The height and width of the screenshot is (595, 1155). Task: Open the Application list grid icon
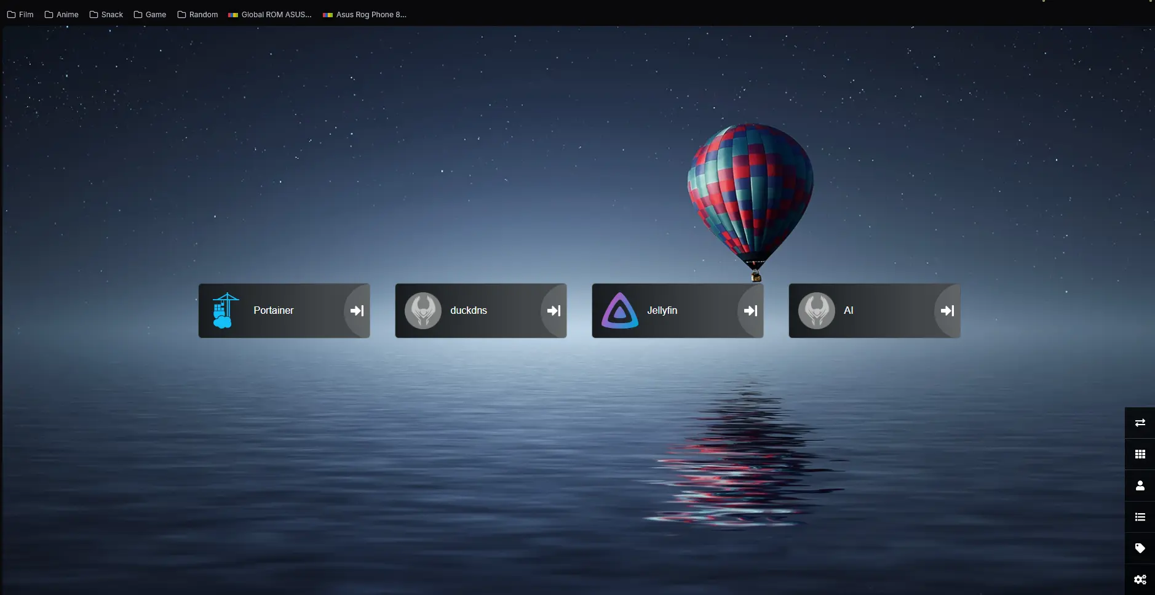[x=1140, y=454]
